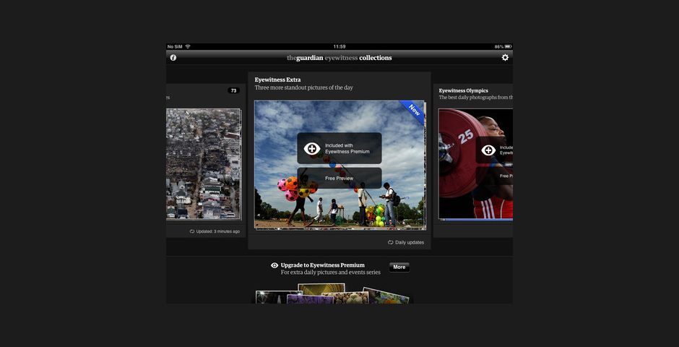
Task: Tap the eye-plus icon on Eyewitness Olympics
Action: pos(488,150)
